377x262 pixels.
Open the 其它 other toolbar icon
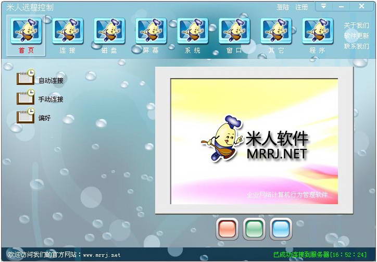point(276,35)
